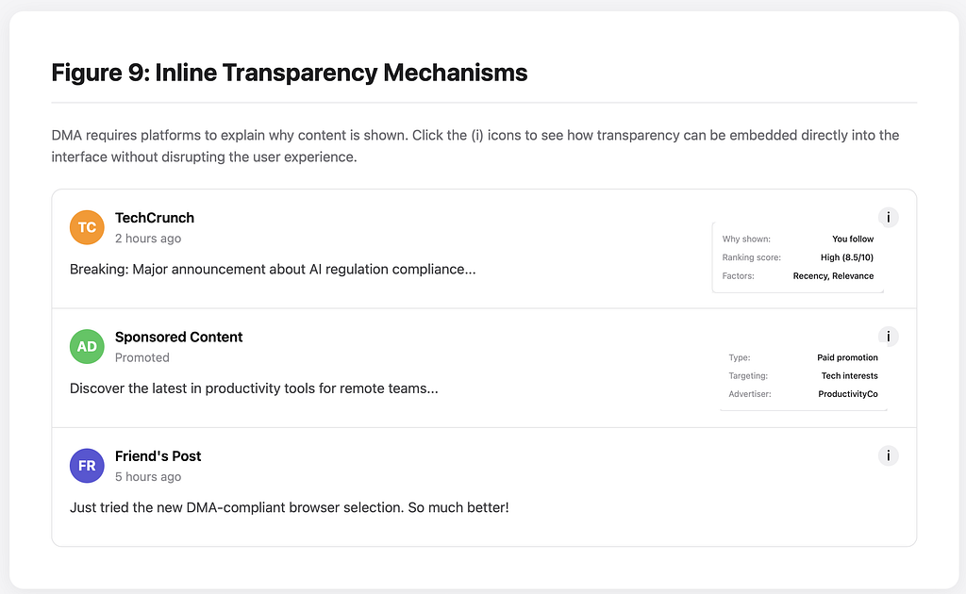Click the 'ProductivityCo' advertiser name
The height and width of the screenshot is (594, 966).
pyautogui.click(x=848, y=394)
